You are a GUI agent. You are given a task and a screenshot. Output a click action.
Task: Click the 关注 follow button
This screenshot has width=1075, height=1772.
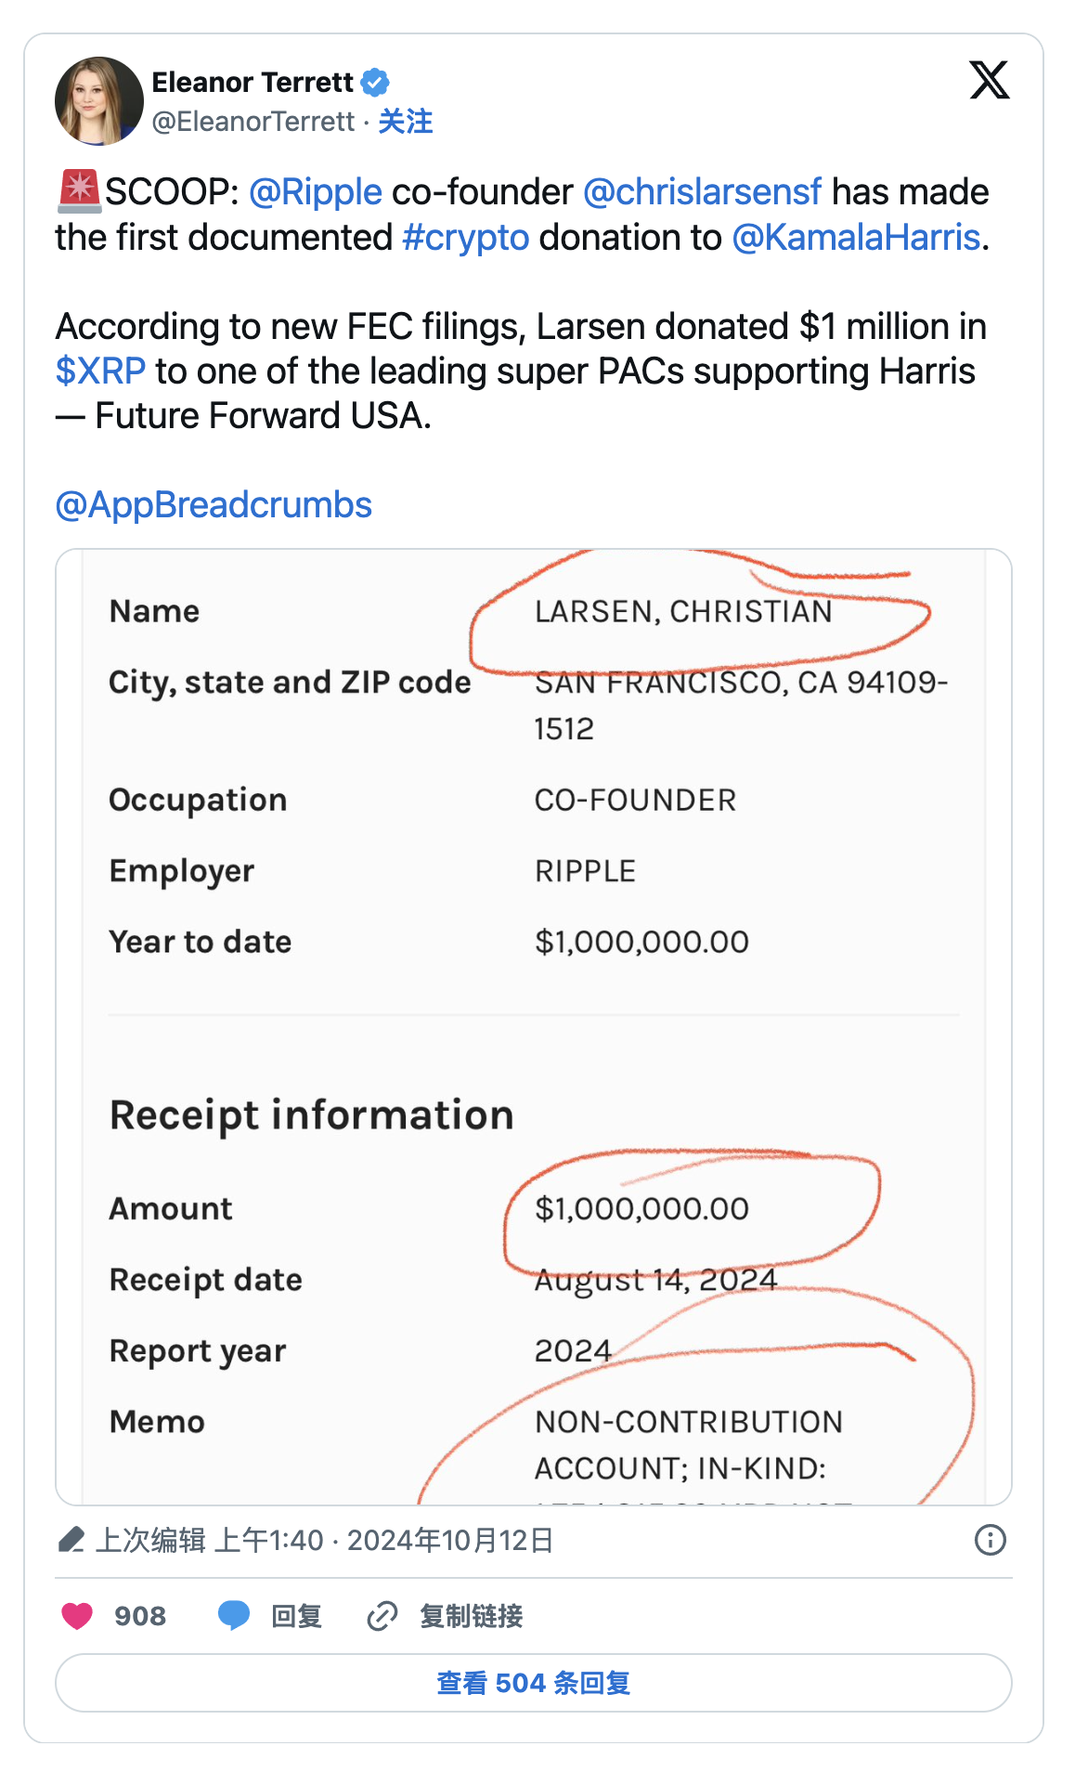tap(406, 122)
